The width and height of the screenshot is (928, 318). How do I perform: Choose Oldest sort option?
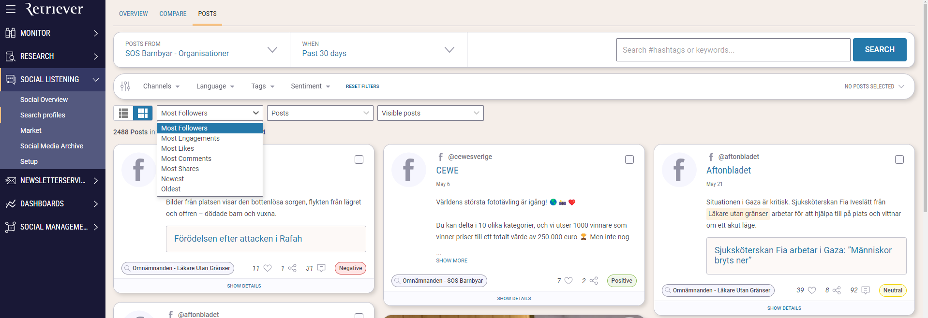pos(210,189)
